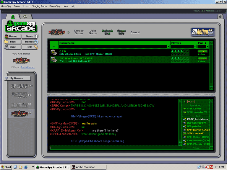Click the icon beside SFEC-Lurch-VE
This screenshot has height=170, width=227.
(184, 133)
